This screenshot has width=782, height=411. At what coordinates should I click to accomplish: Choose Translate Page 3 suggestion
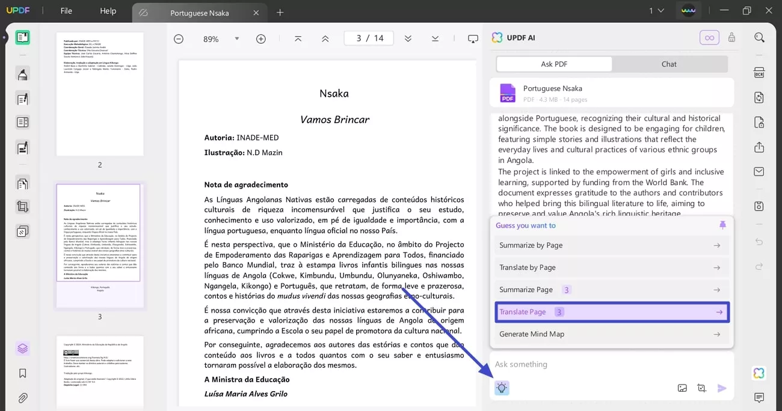pos(611,312)
